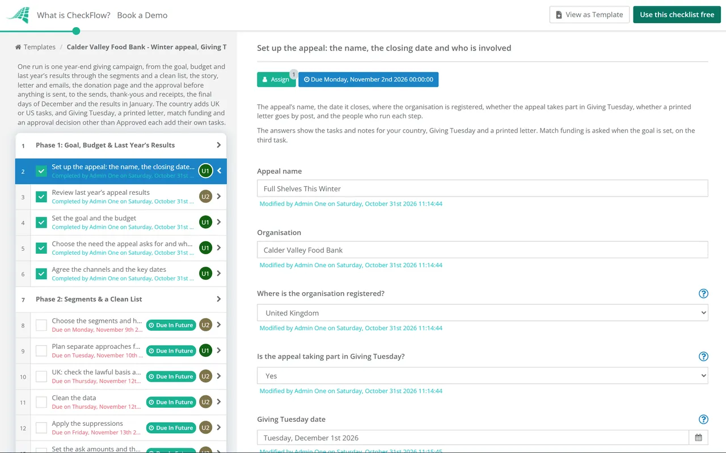The width and height of the screenshot is (726, 453).
Task: Click the Assign button
Action: 276,79
